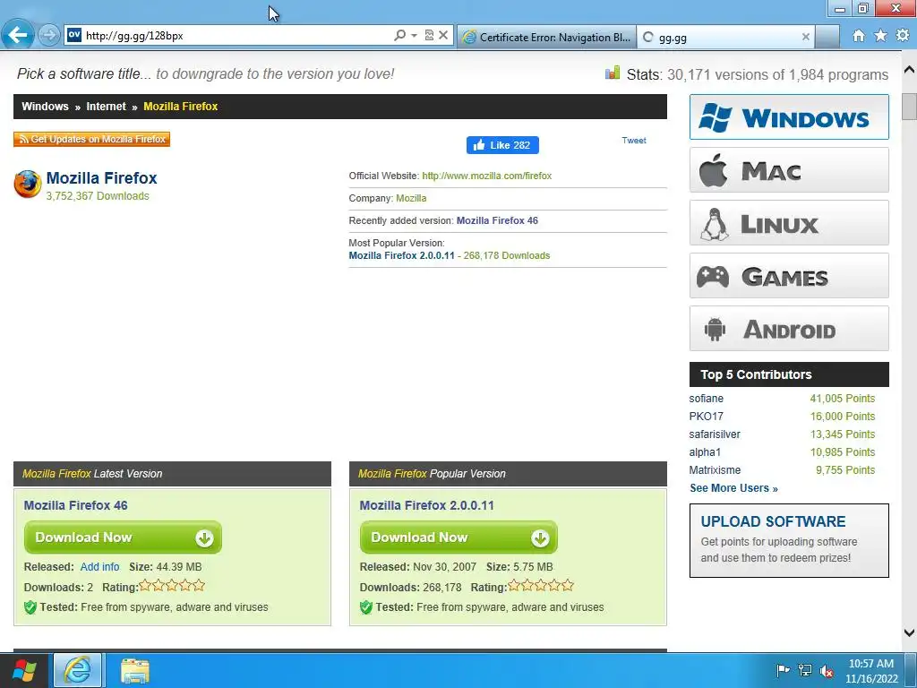Open recently added Mozilla Firefox 46 link

coord(497,220)
